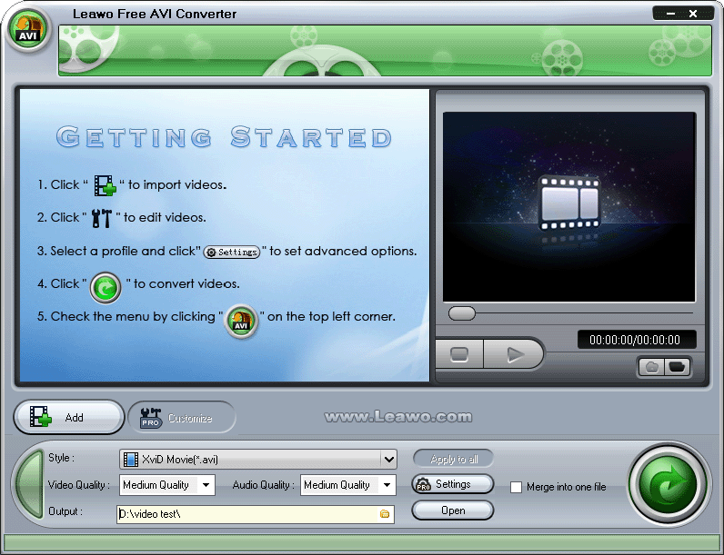The width and height of the screenshot is (724, 555).
Task: Click the output folder browse icon
Action: [x=385, y=514]
